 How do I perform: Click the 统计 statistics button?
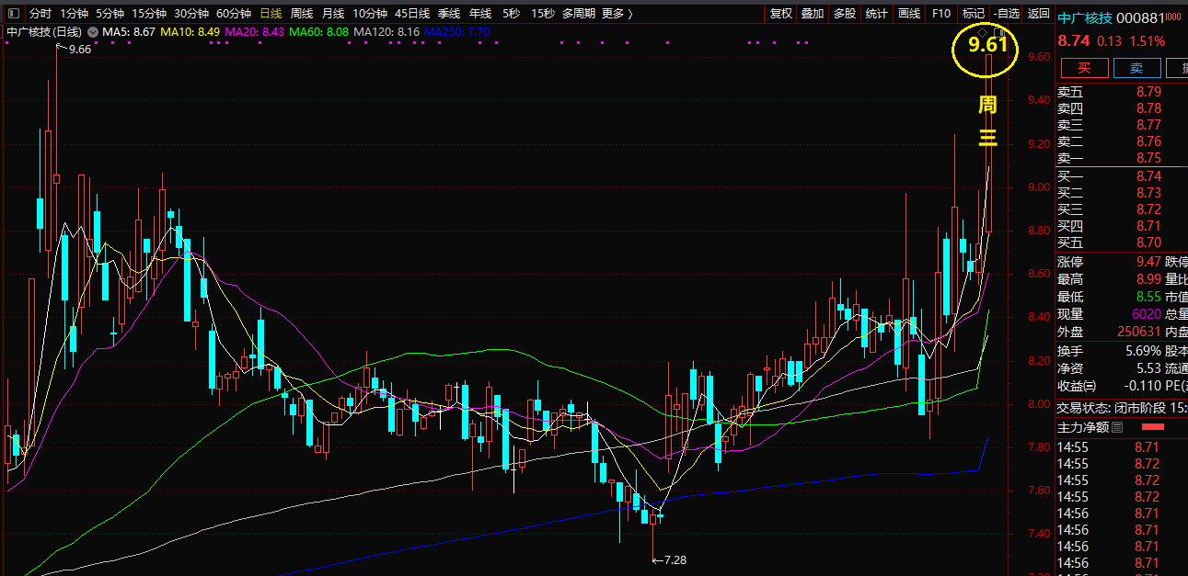point(877,14)
